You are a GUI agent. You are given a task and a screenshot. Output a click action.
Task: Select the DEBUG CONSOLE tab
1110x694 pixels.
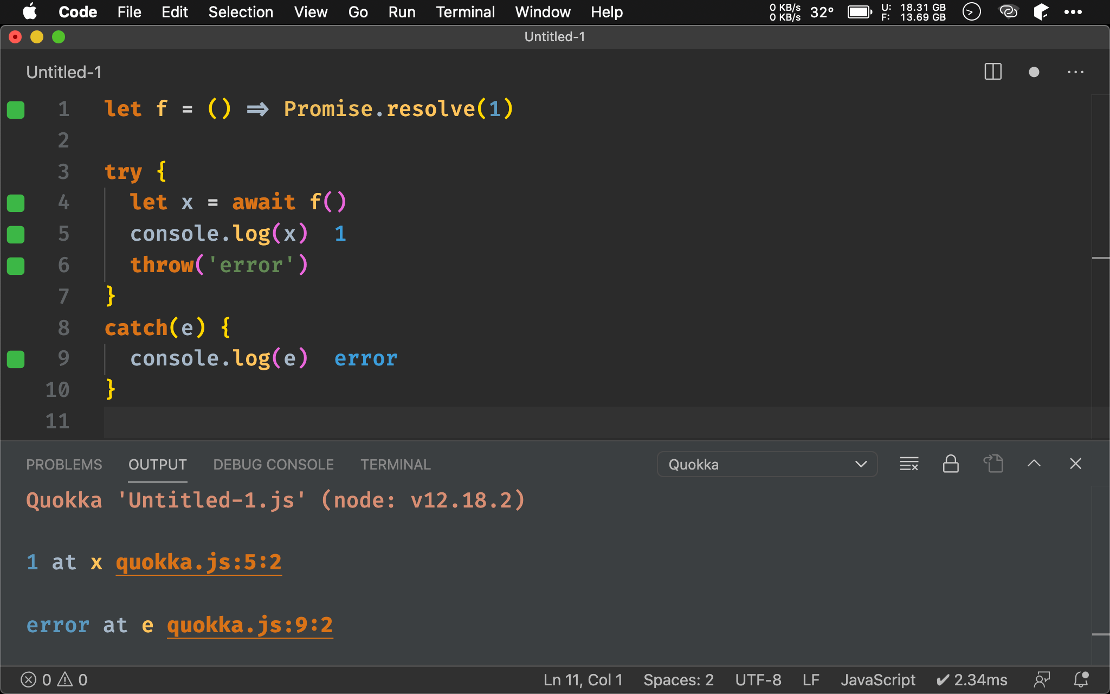point(273,464)
